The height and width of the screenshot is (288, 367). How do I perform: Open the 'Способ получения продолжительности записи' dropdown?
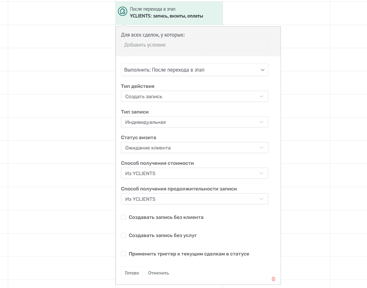point(194,199)
